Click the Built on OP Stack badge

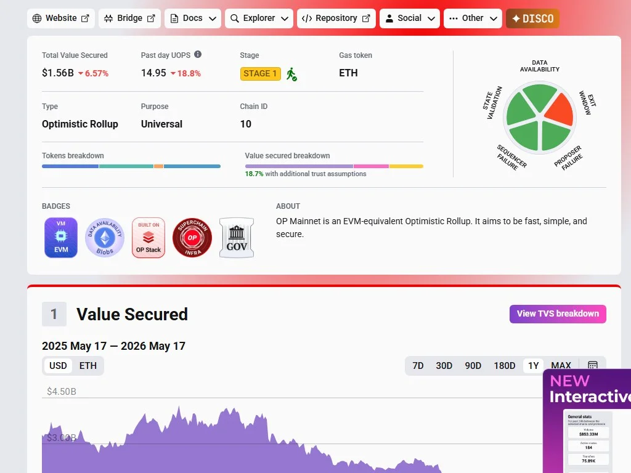(x=149, y=237)
